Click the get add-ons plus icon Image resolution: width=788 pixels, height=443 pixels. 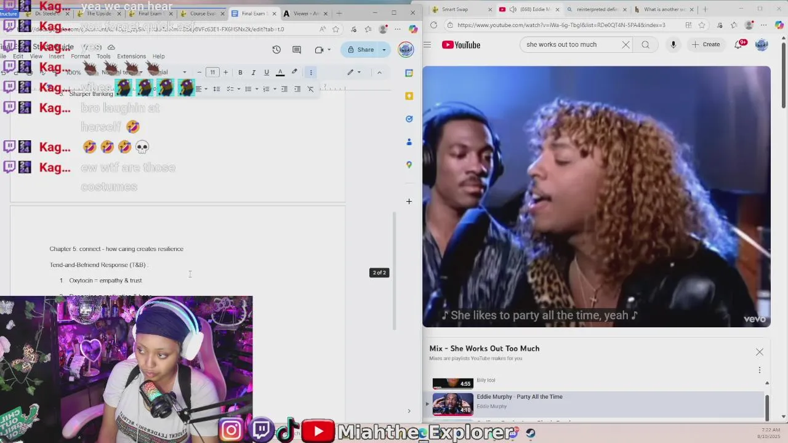click(409, 201)
